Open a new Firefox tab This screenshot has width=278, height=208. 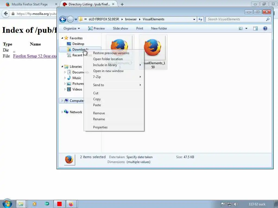click(122, 4)
